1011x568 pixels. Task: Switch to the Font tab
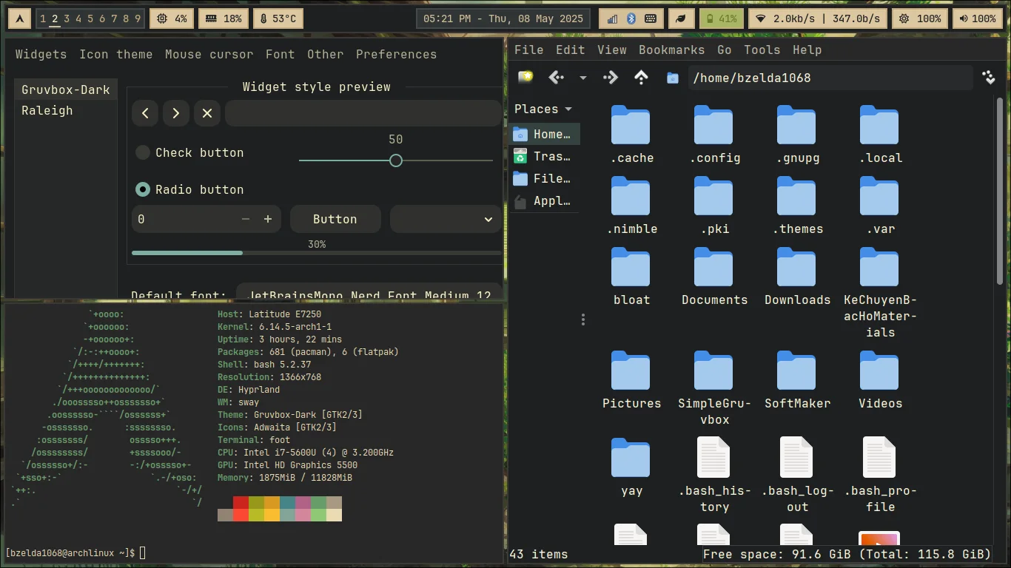[x=280, y=54]
